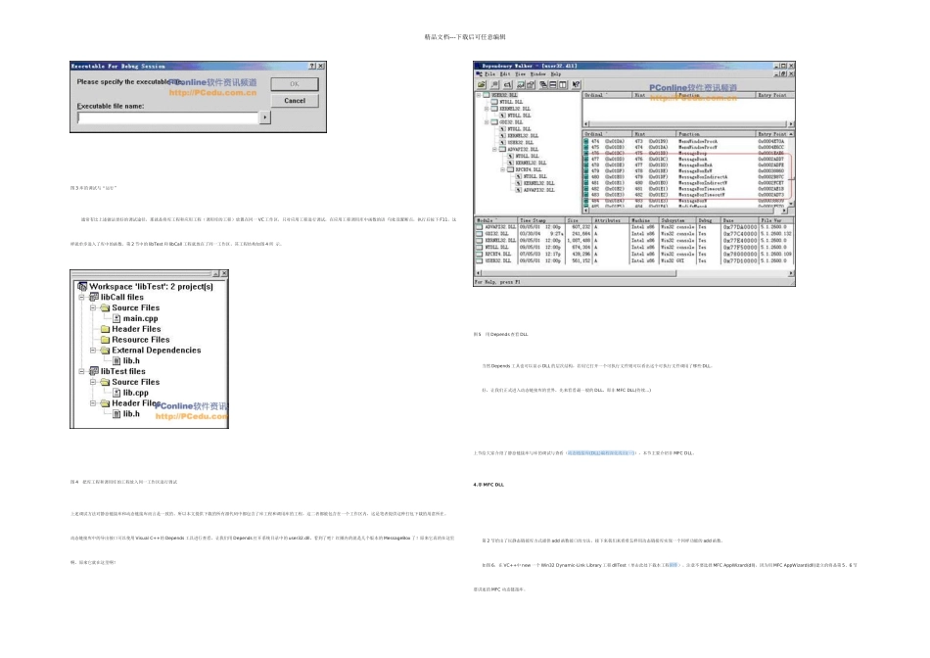Collapse the libTest files project node
Image resolution: width=930 pixels, height=658 pixels.
click(x=82, y=371)
